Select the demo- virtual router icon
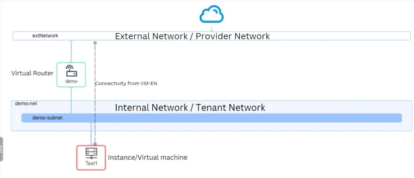This screenshot has height=178, width=414. (x=71, y=71)
